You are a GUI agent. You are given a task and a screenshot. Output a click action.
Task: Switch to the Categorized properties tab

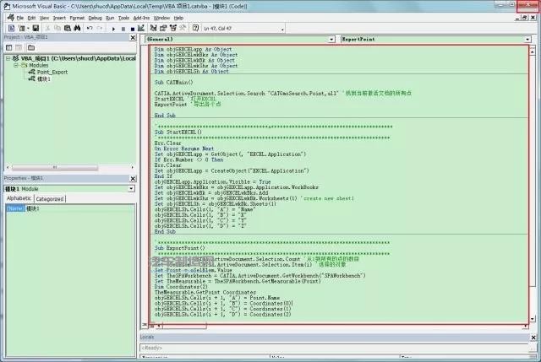pos(50,199)
